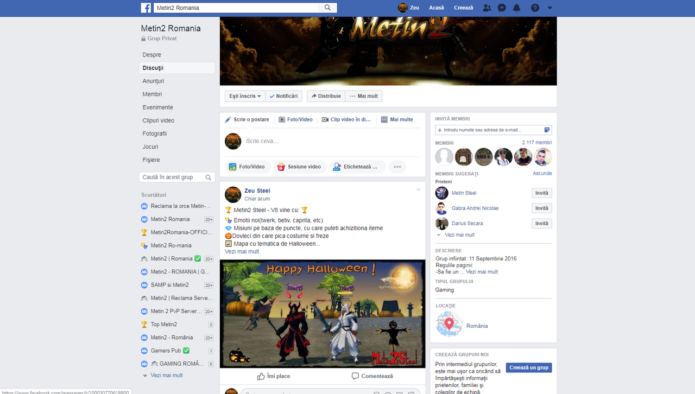Screen dimensions: 695x394
Task: Open Etichetează prietenii option
Action: (357, 167)
